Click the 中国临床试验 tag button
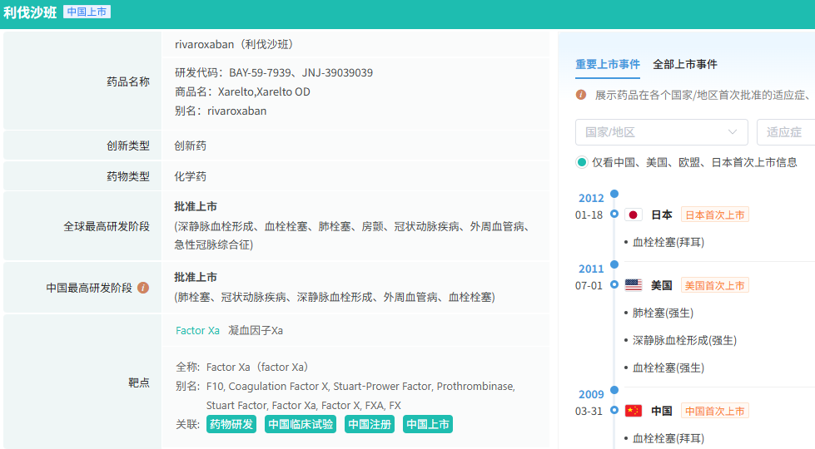Screen dimensions: 815x449 coord(301,424)
